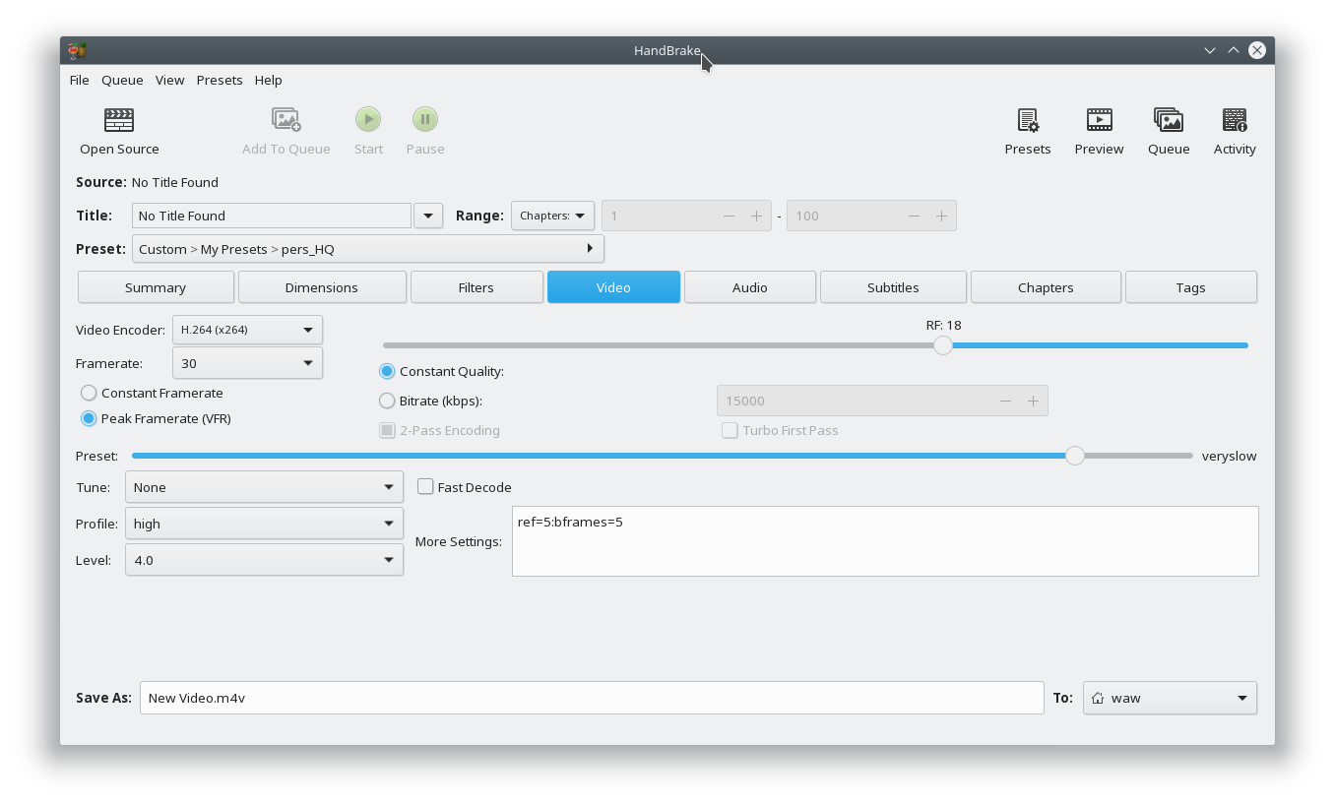Switch to the Summary tab
Viewport: 1335px width, 805px height.
coord(156,287)
